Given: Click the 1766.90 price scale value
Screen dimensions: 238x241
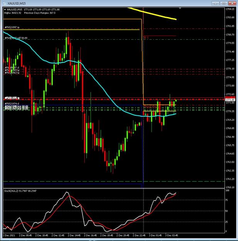Looking at the screenshot, I should pyautogui.click(x=230, y=137).
